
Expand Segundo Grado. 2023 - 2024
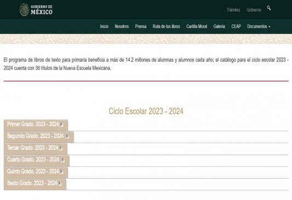click(38, 137)
